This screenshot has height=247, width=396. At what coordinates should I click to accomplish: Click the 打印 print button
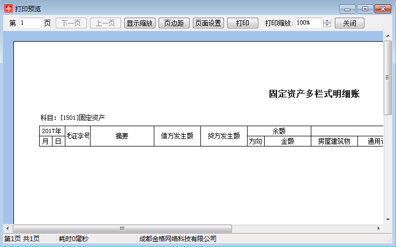242,23
